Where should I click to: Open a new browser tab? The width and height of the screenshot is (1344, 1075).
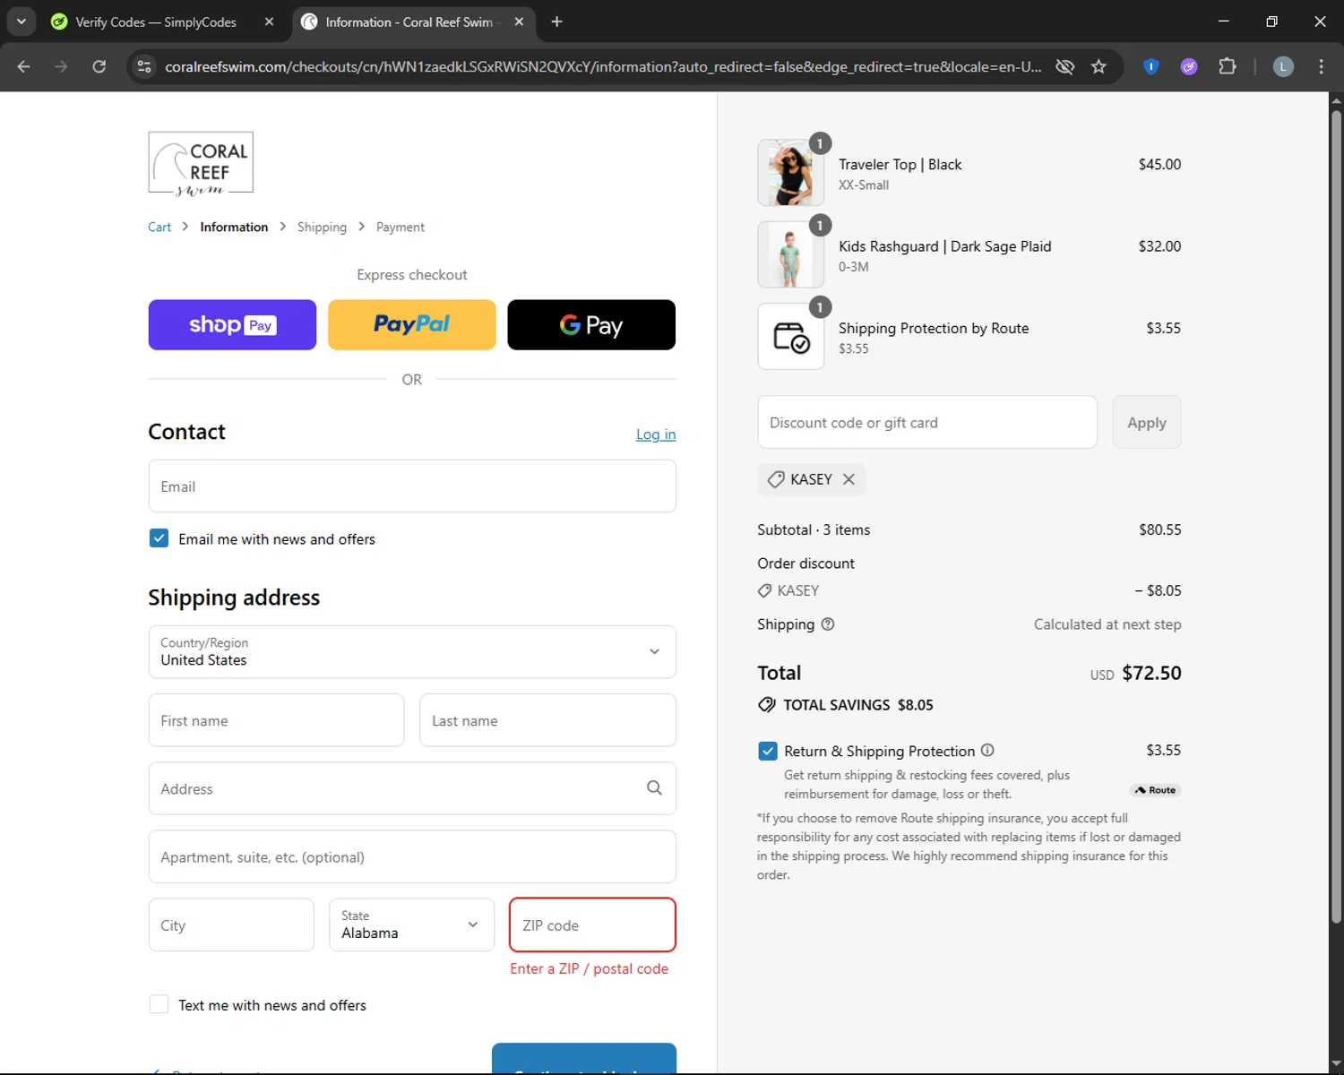point(556,21)
